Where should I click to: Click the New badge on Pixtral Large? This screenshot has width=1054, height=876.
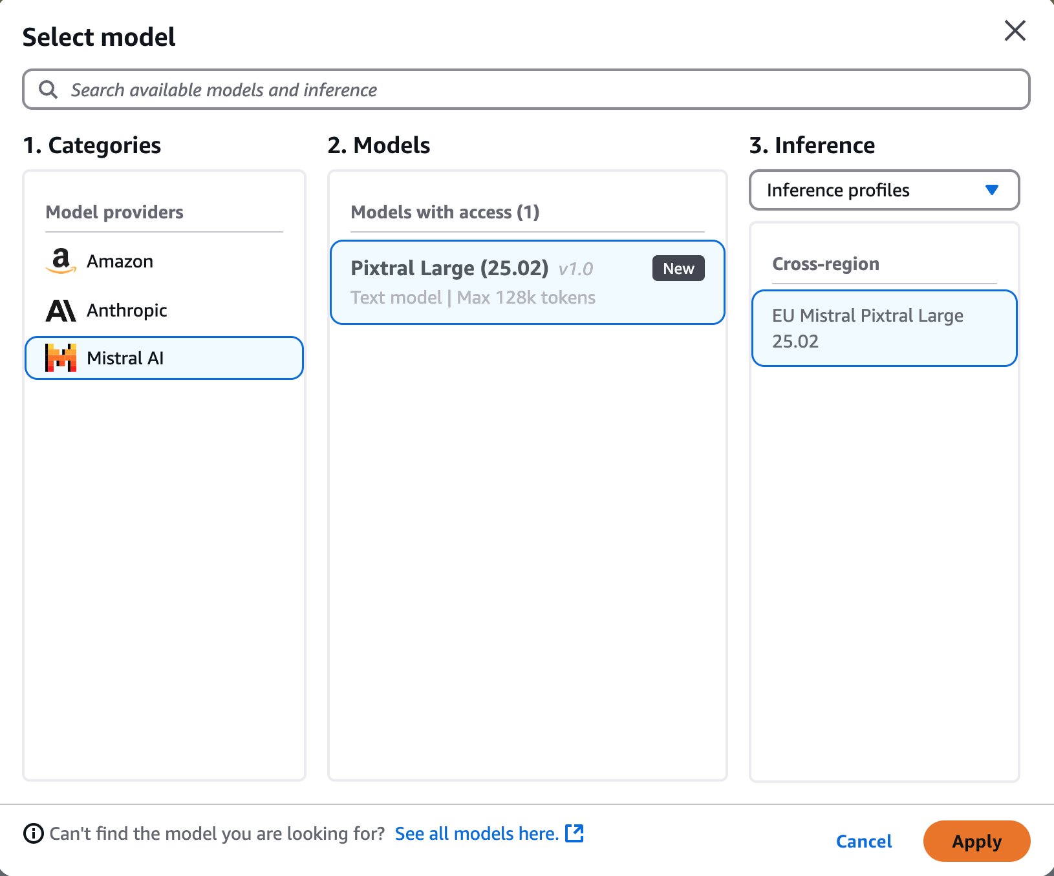(x=678, y=269)
